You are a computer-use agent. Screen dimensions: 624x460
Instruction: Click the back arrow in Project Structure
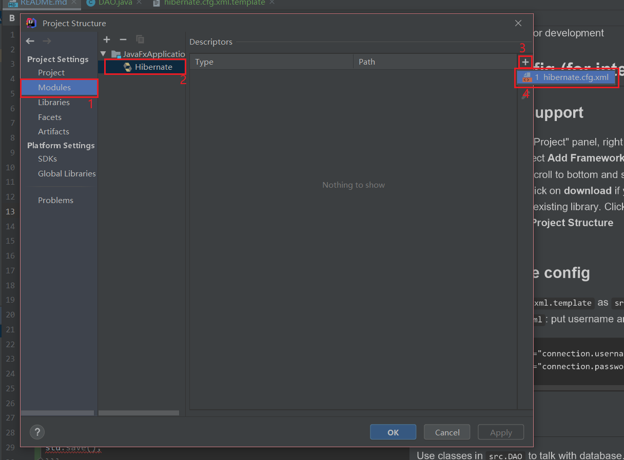(30, 41)
